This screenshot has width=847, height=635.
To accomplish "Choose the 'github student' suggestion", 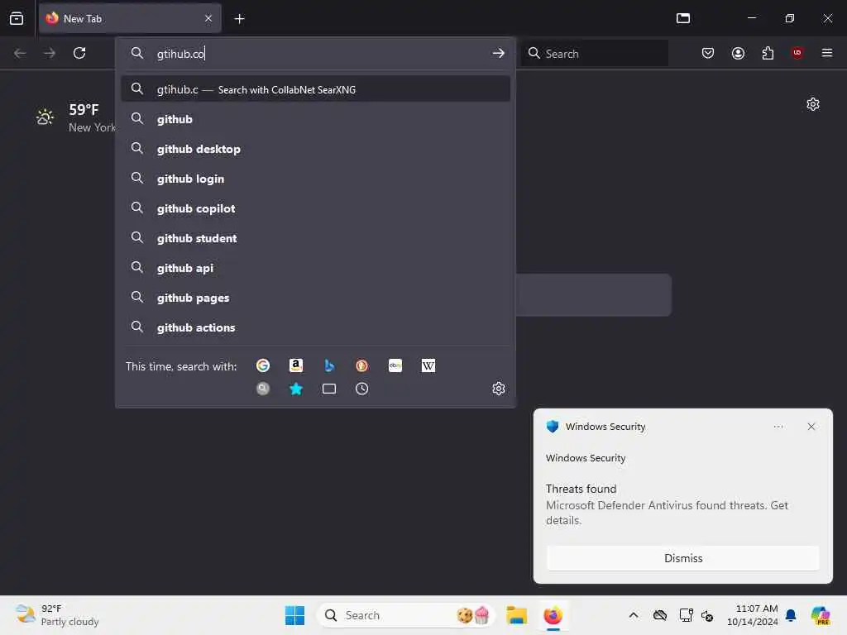I will click(x=315, y=238).
